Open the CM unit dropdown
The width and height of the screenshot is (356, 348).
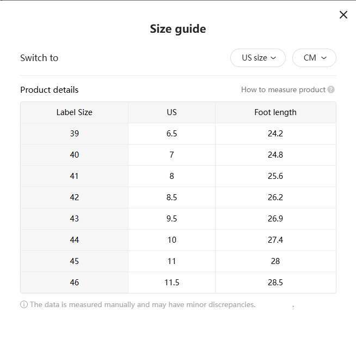point(314,58)
